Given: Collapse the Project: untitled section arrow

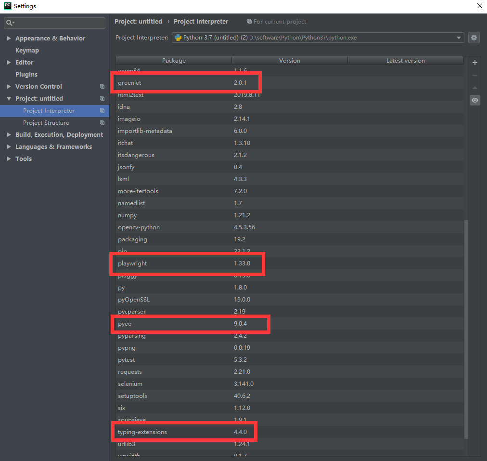Looking at the screenshot, I should click(x=9, y=99).
